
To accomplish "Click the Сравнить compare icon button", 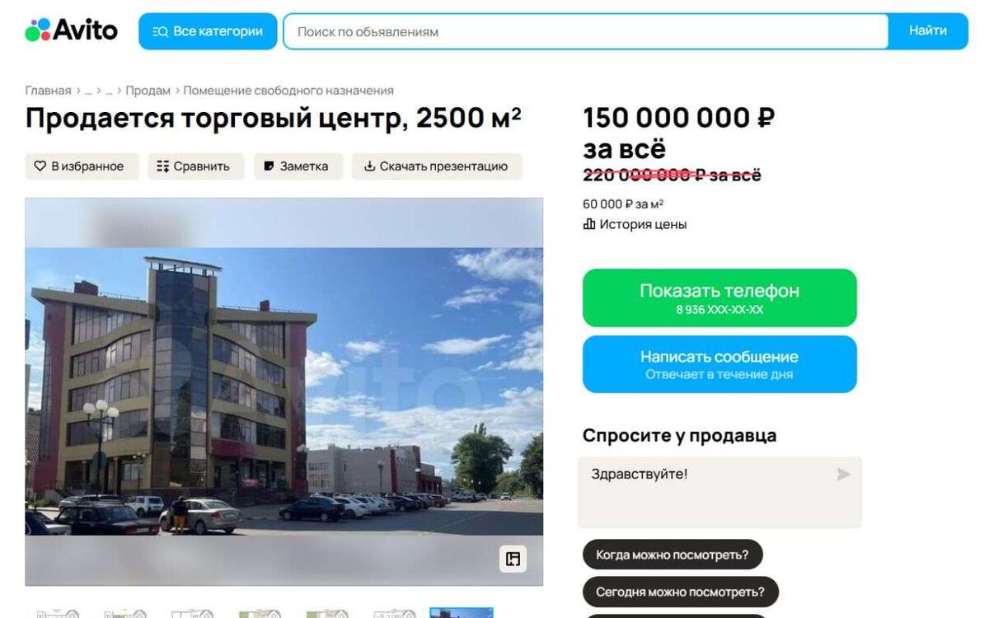I will pos(195,166).
